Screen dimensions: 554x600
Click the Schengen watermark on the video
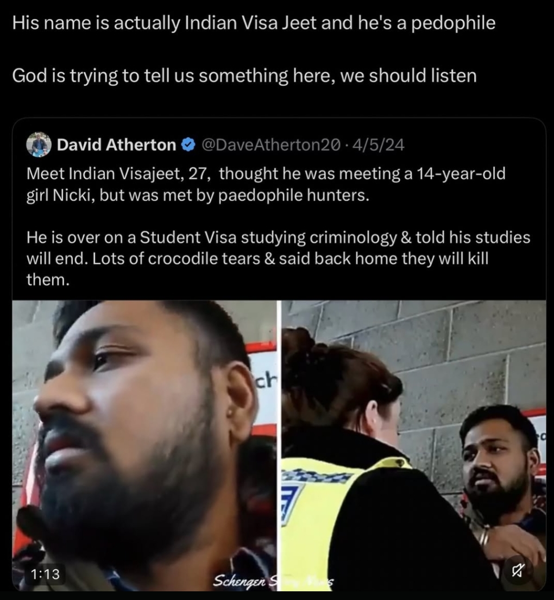point(273,581)
